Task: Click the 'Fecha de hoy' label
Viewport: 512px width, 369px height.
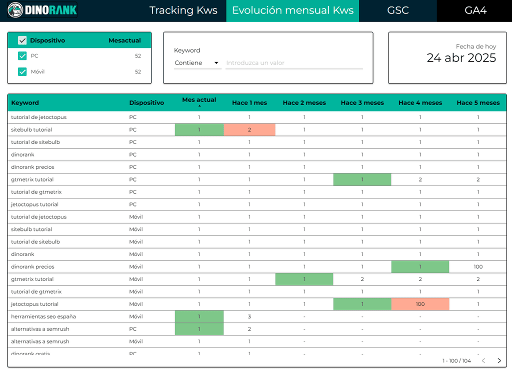Action: (x=476, y=46)
